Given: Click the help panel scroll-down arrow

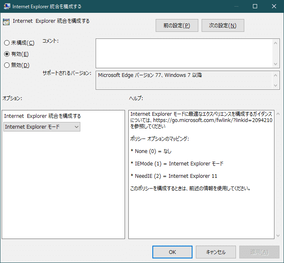Looking at the screenshot, I should 278,236.
